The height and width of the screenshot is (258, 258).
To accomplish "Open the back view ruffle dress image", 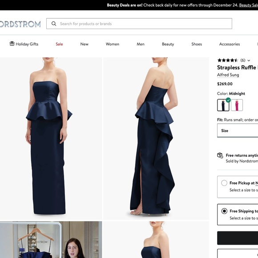I will coord(156,138).
